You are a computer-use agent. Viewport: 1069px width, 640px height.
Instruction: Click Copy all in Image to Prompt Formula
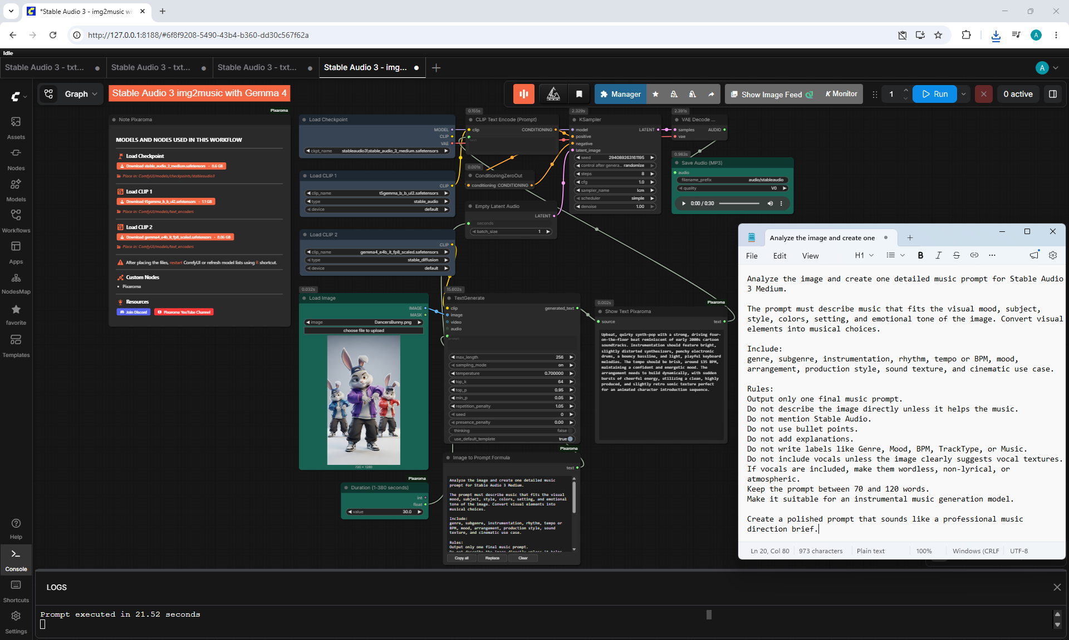click(x=462, y=558)
